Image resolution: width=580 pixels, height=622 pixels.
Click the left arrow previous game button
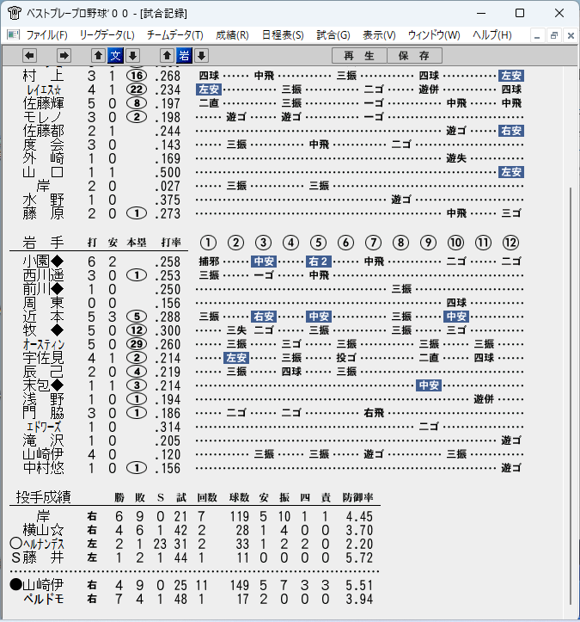(30, 56)
